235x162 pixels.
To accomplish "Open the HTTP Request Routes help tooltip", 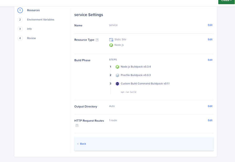I will tap(77, 125).
